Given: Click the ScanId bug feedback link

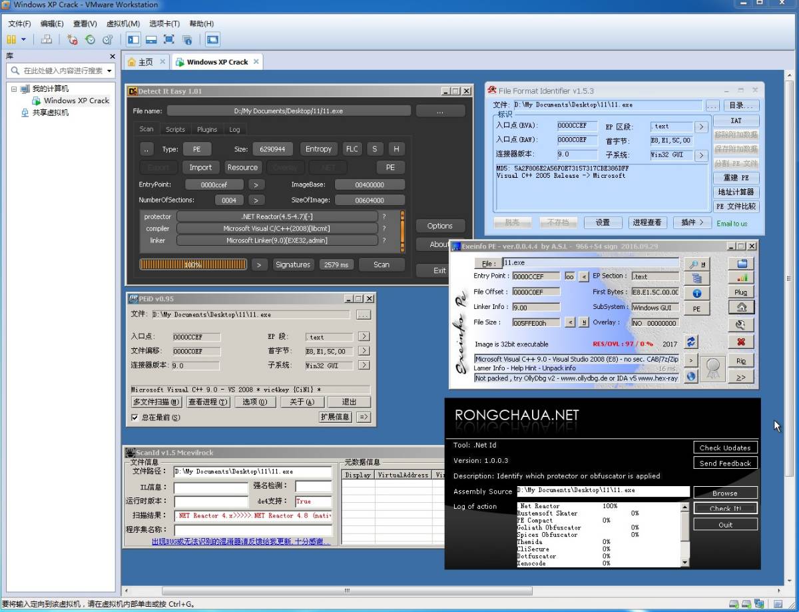Looking at the screenshot, I should tap(241, 542).
